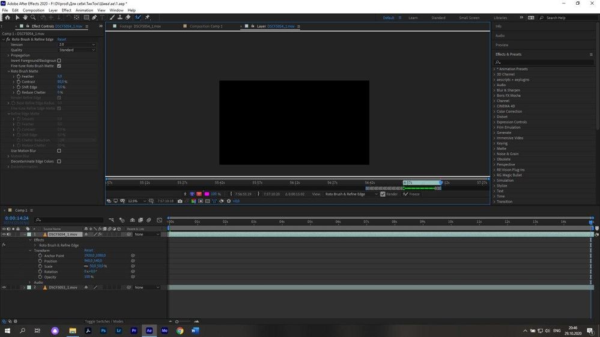Click the composition mini-flowchart icon in timeline
Image resolution: width=600 pixels, height=337 pixels.
pos(111,220)
